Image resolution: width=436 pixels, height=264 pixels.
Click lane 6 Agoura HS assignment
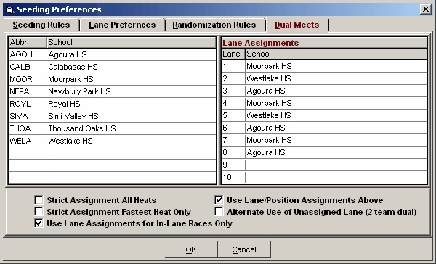[336, 128]
